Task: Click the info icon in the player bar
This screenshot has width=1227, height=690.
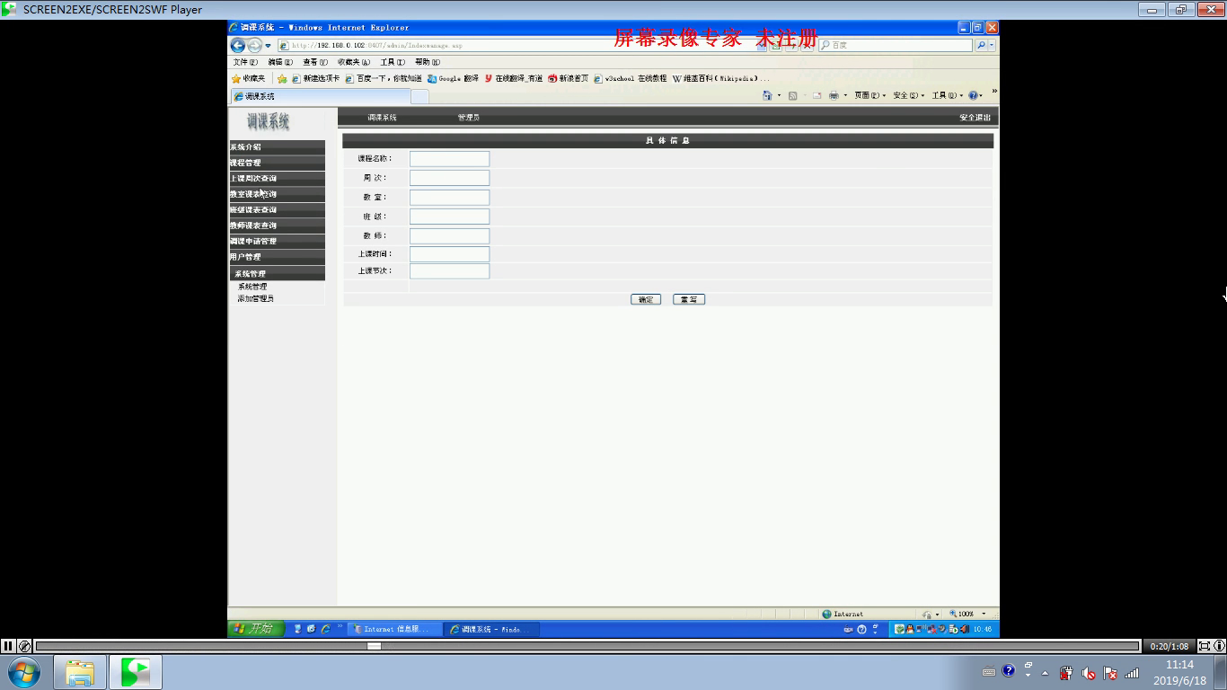Action: (x=1219, y=645)
